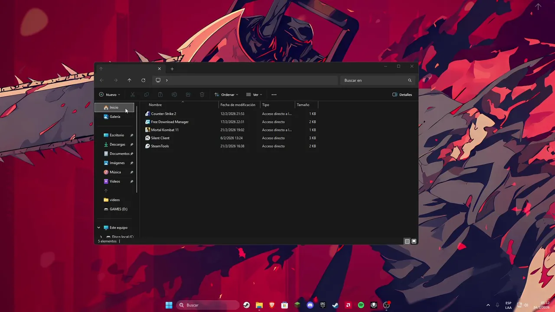Image resolution: width=555 pixels, height=312 pixels.
Task: Add a new Explorer tab
Action: [x=172, y=69]
